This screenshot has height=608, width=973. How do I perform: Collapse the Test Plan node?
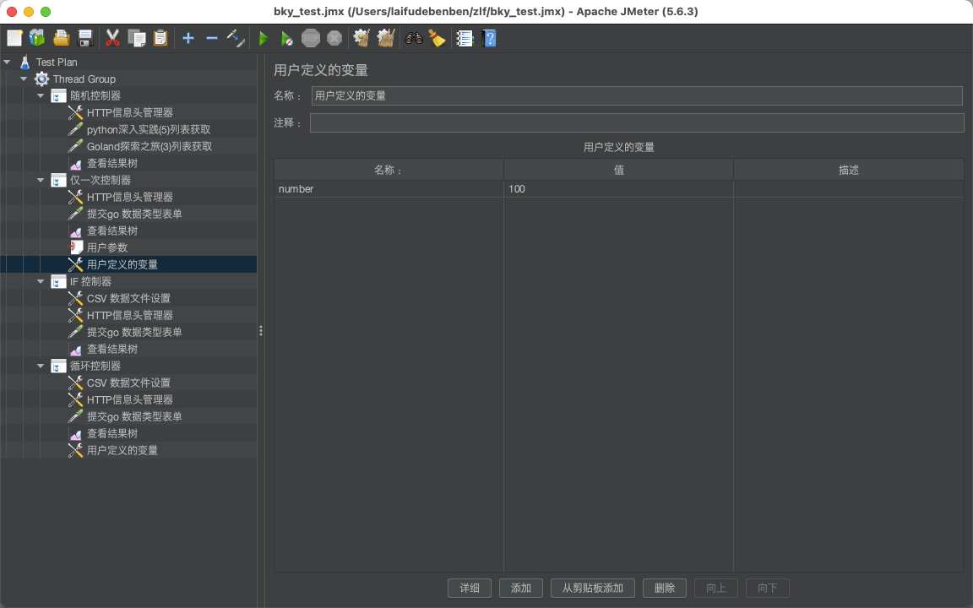(7, 62)
